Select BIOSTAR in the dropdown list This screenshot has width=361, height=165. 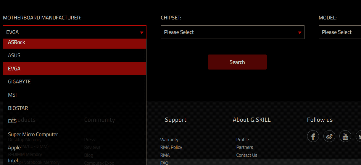(x=74, y=108)
